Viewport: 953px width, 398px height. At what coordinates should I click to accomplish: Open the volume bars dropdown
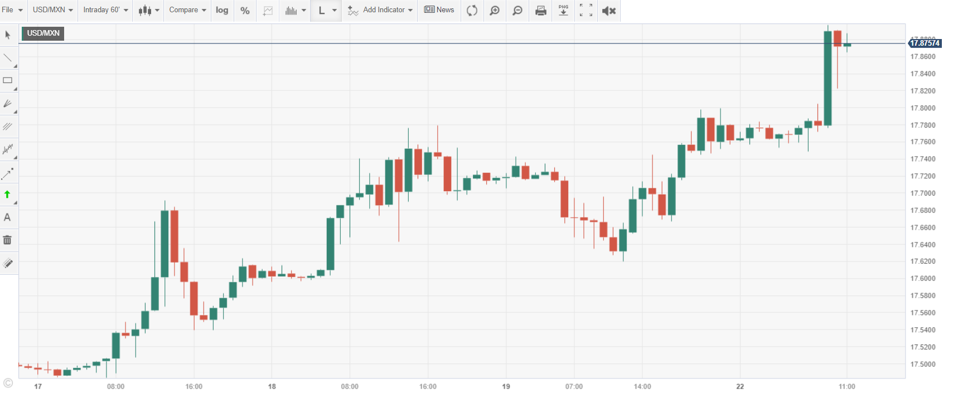[296, 11]
